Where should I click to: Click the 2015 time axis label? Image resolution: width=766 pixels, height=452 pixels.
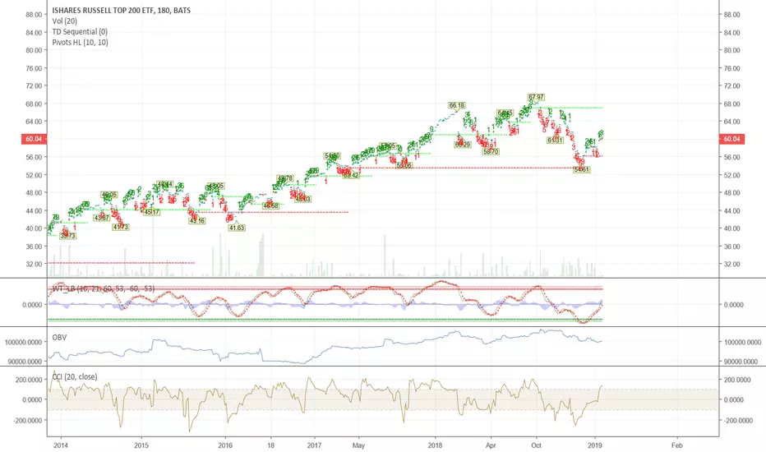coord(141,445)
